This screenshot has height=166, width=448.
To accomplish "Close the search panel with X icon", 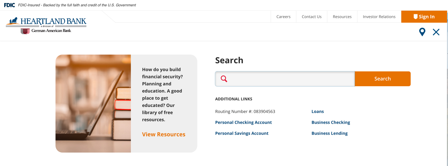I will click(x=436, y=32).
